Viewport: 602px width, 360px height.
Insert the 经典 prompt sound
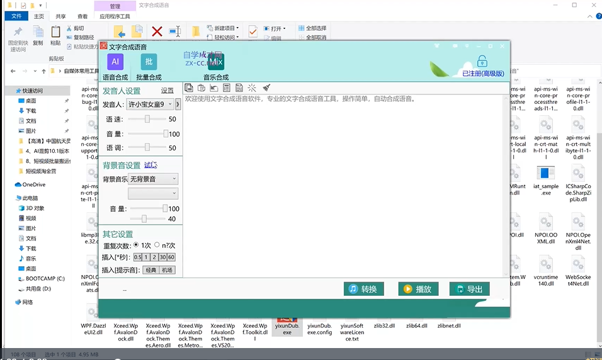coord(150,270)
